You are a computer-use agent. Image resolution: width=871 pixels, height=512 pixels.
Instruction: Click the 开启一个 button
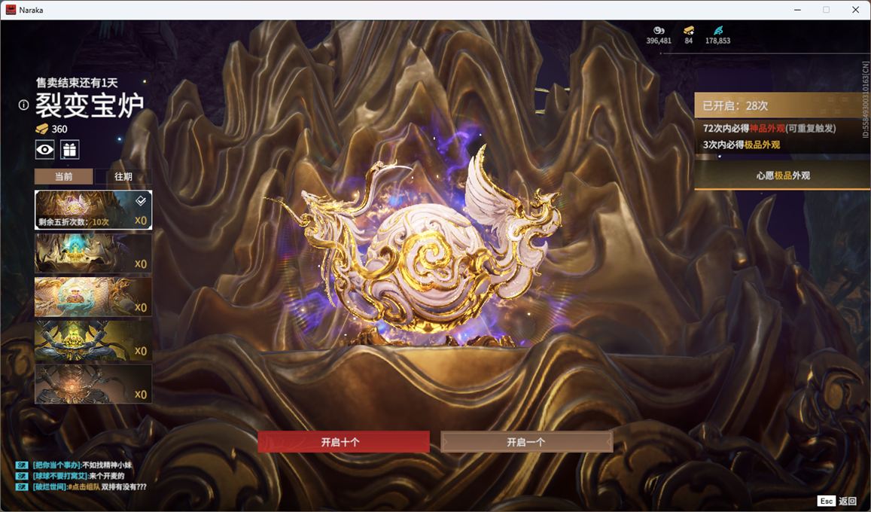pyautogui.click(x=527, y=442)
